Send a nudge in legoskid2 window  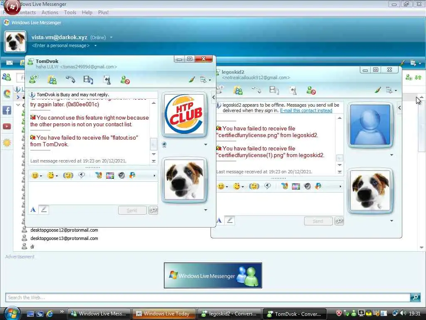pyautogui.click(x=254, y=186)
